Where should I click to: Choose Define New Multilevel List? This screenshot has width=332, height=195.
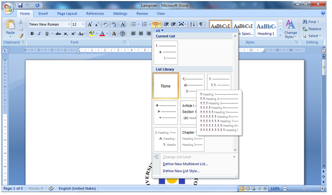tap(185, 164)
